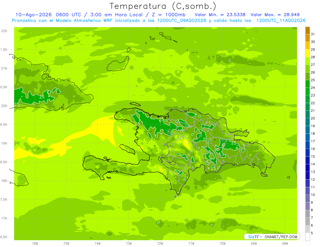Image resolution: width=320 pixels, height=247 pixels.
Task: Click the '70W' longitude axis label
Action: click(223, 244)
